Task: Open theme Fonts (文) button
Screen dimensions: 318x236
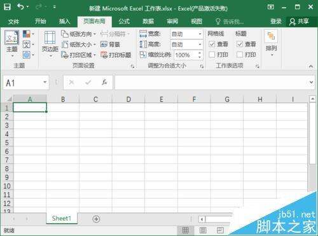Action: coord(29,45)
